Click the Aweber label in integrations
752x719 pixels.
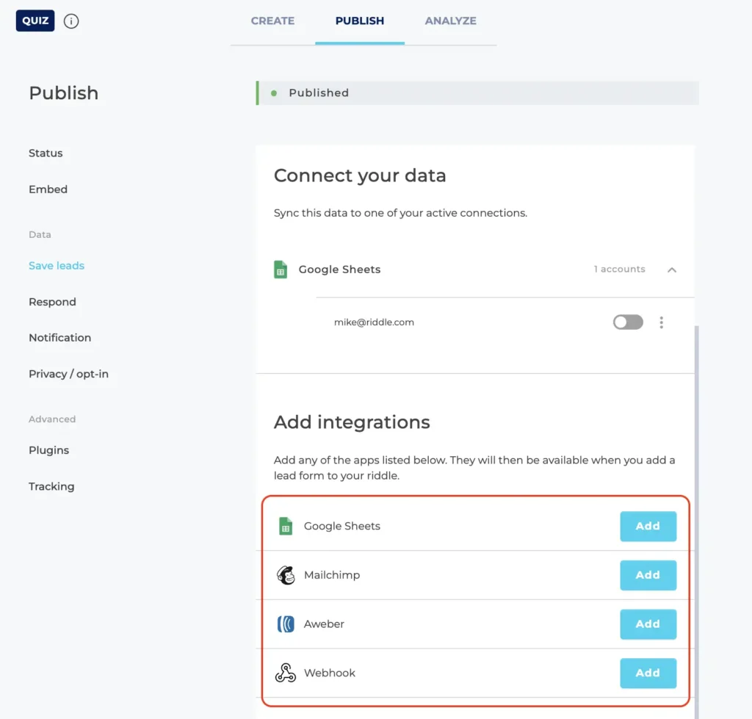(324, 624)
